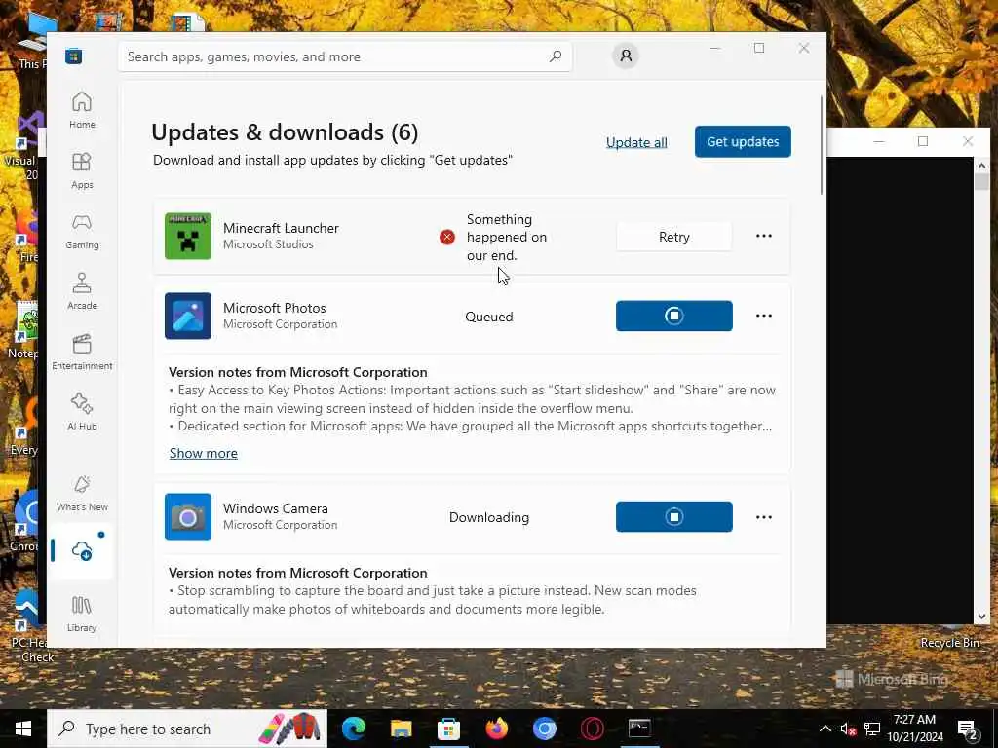
Task: Click the Microsoft Photos app name
Action: pyautogui.click(x=274, y=308)
